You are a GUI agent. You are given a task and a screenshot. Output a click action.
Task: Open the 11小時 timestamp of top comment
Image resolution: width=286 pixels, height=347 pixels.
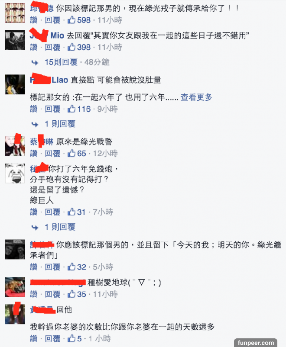tap(110, 20)
